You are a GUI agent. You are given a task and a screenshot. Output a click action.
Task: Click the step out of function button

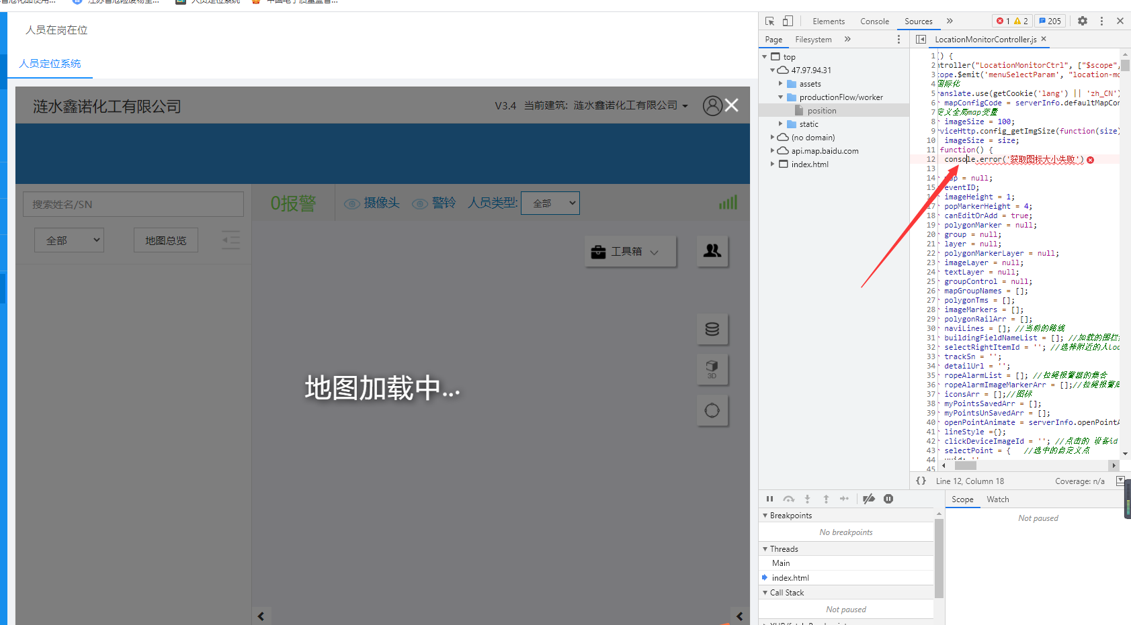826,499
